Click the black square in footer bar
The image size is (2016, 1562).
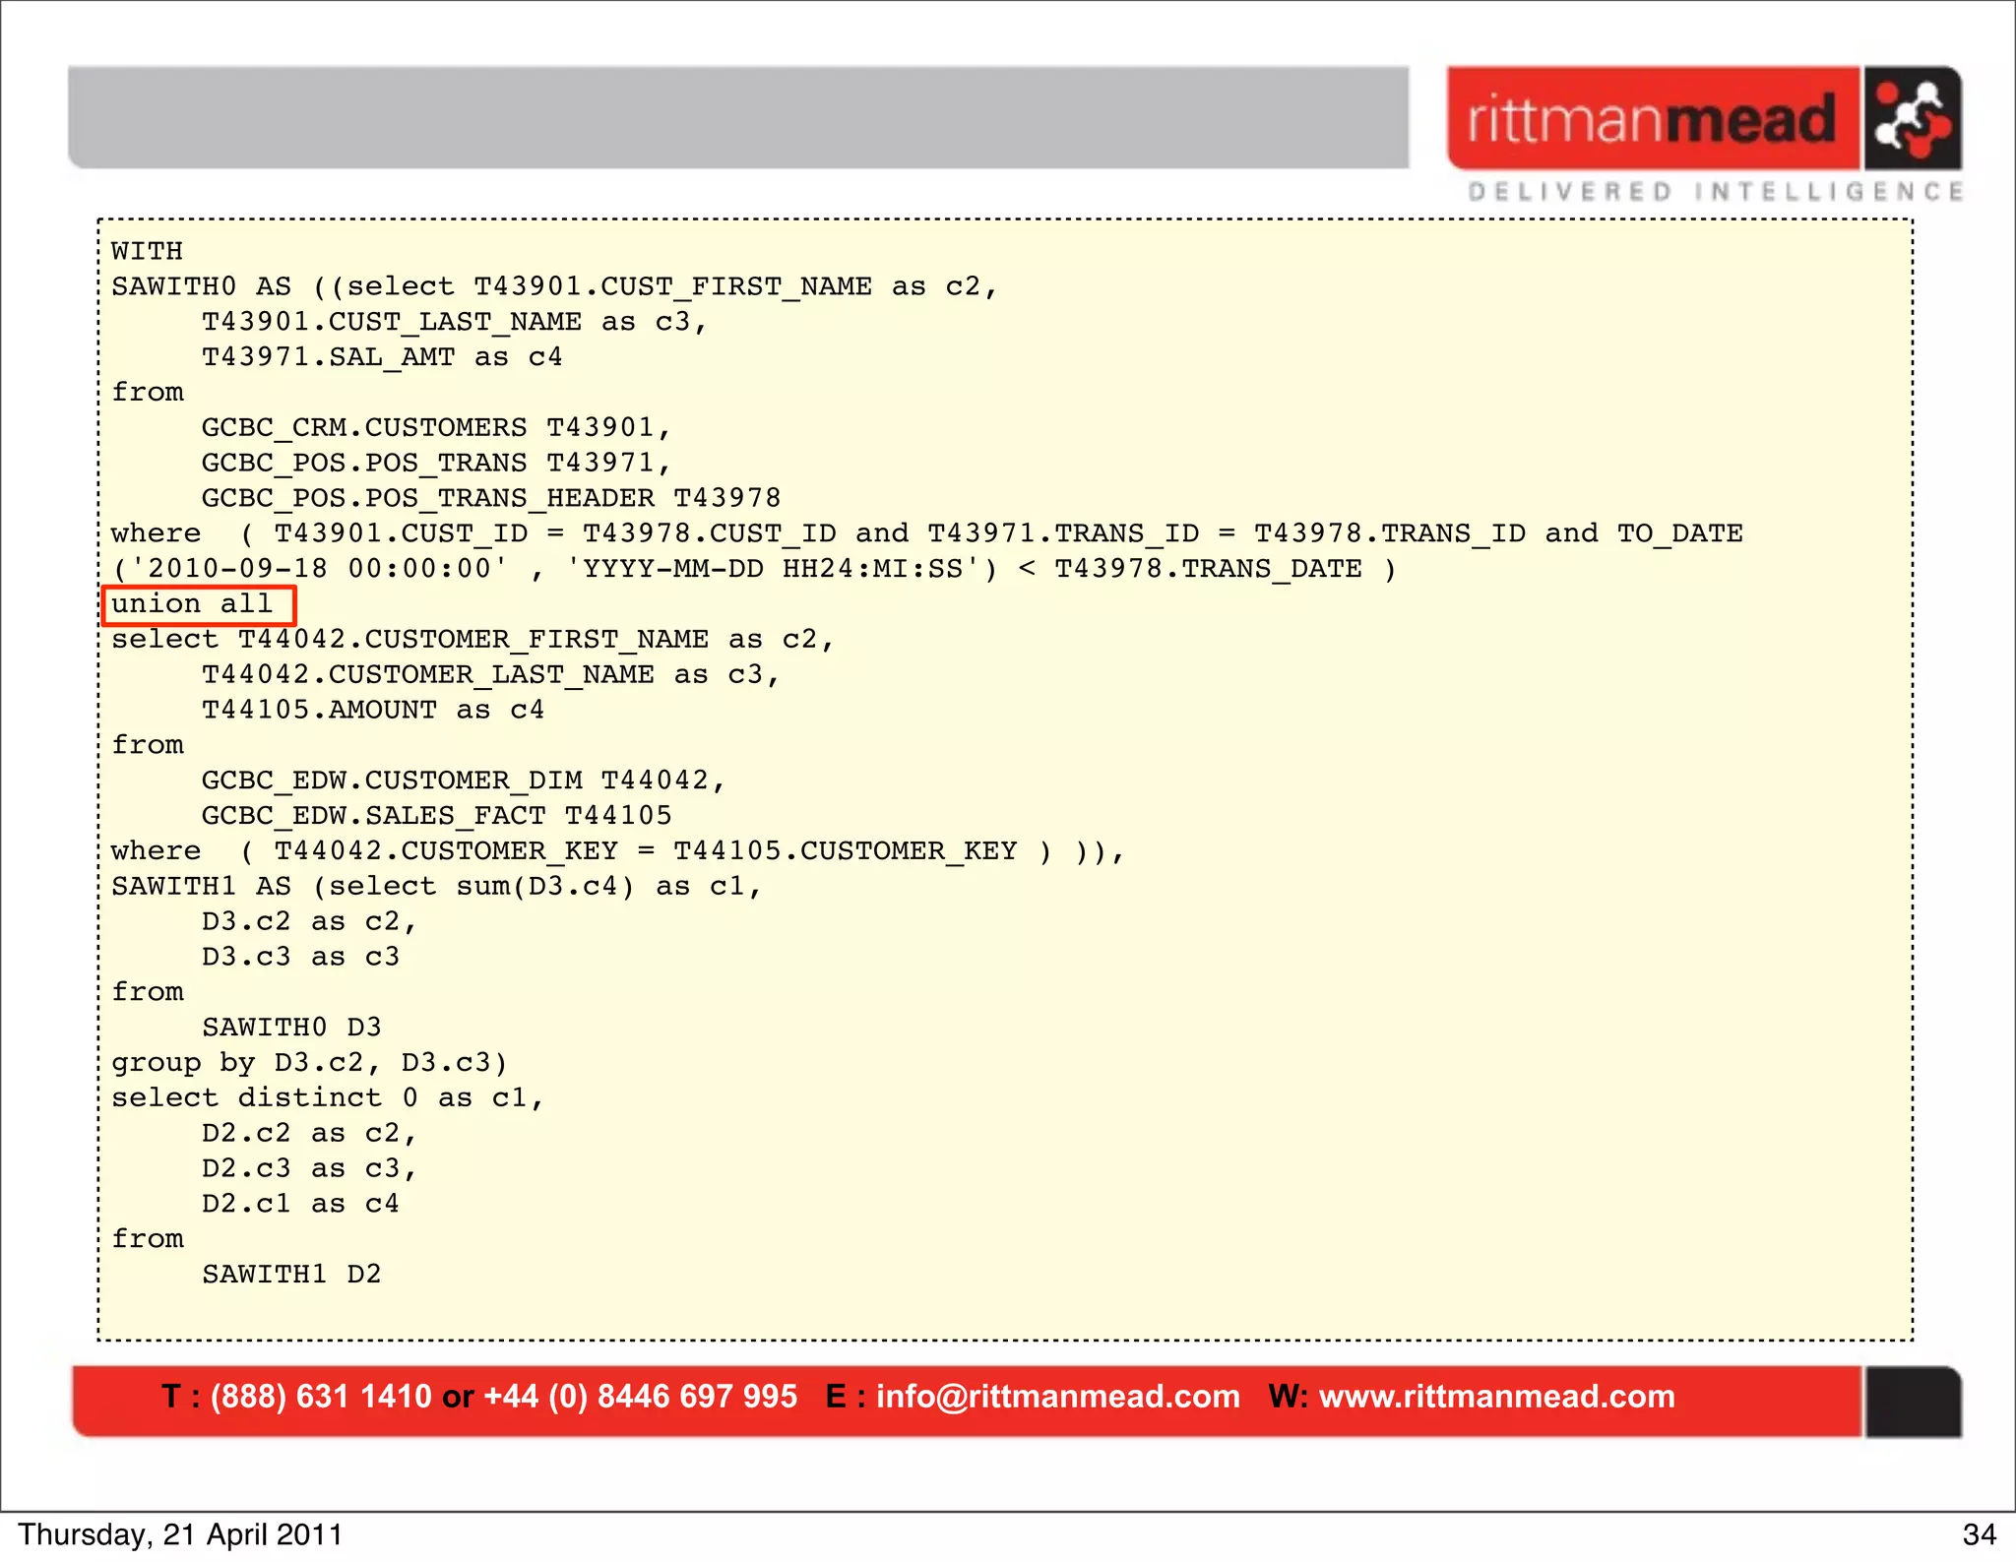tap(1912, 1402)
